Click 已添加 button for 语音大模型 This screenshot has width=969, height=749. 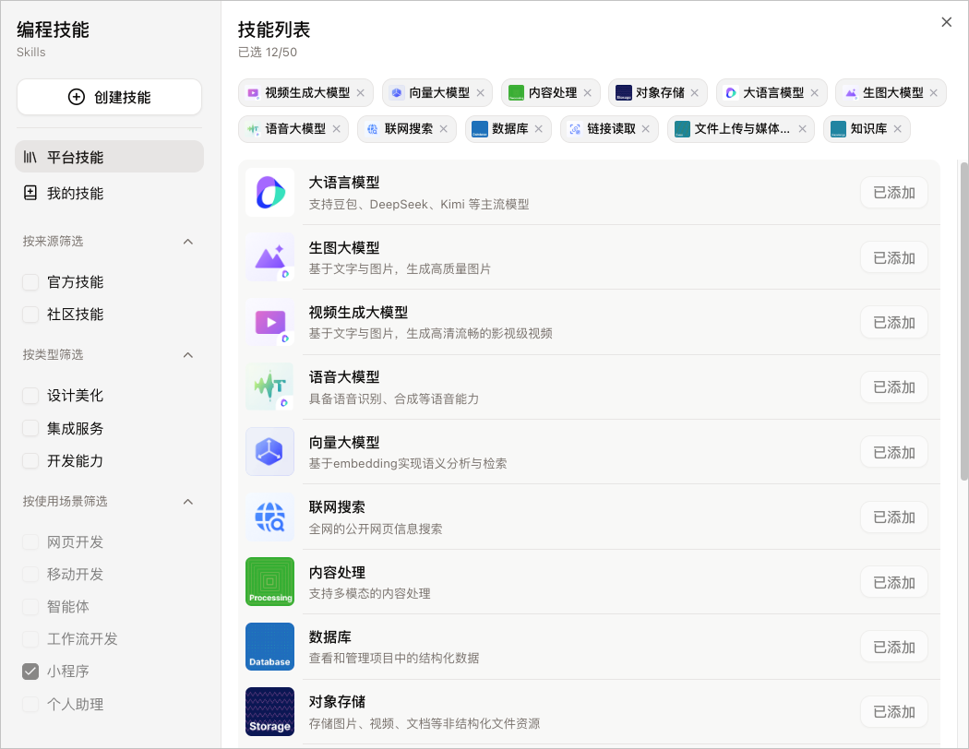coord(893,387)
